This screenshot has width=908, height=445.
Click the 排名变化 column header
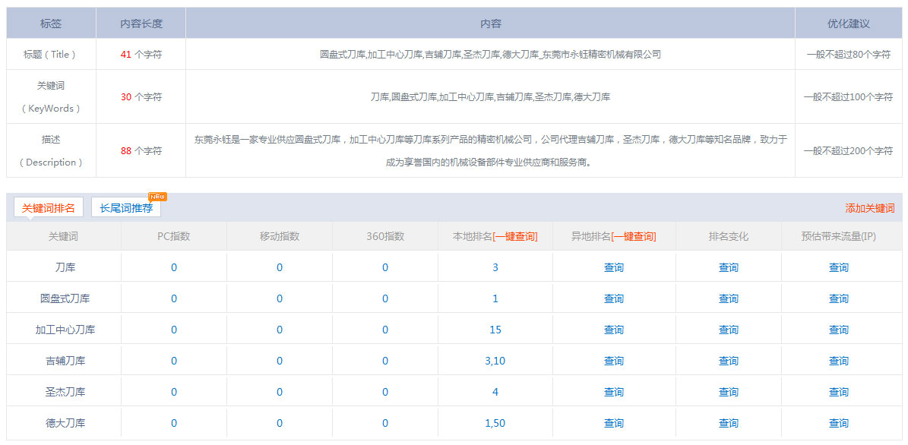729,236
